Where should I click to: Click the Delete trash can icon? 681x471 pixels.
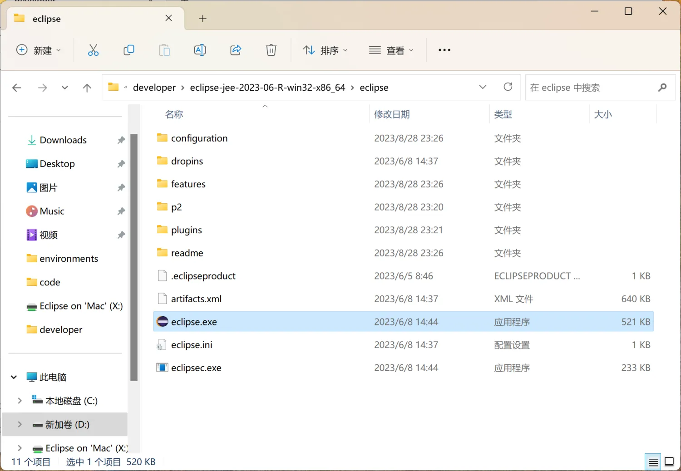[271, 50]
